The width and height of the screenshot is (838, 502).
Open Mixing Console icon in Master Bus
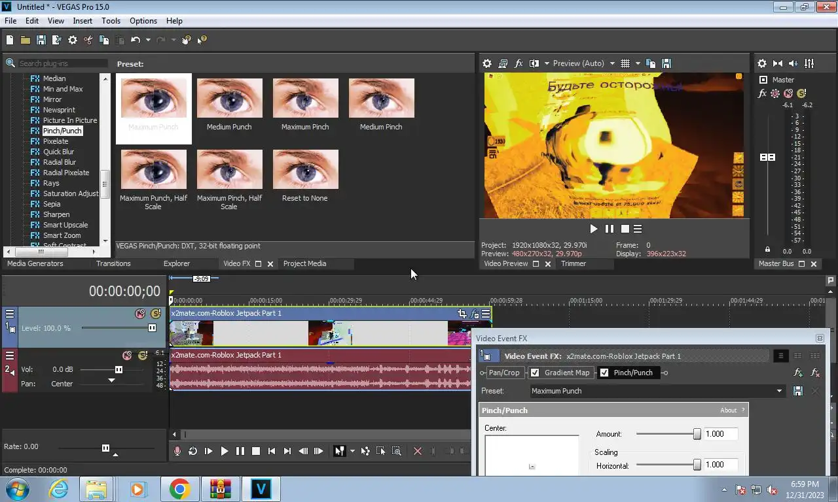pyautogui.click(x=809, y=63)
